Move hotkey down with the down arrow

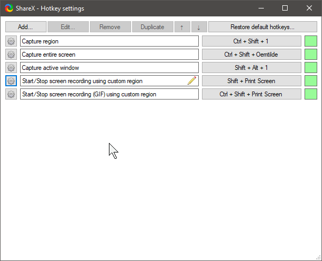click(199, 27)
